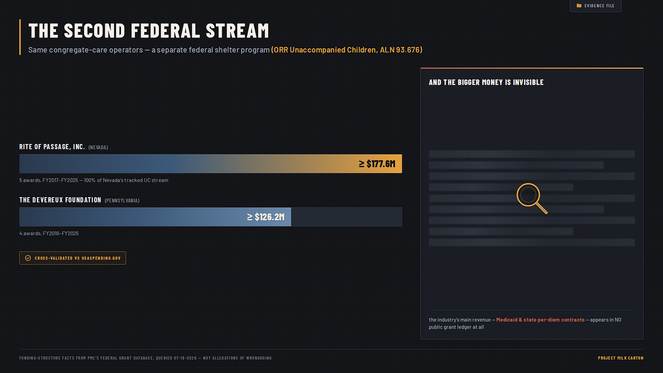Click the (Pennsylvania) state tag
Image resolution: width=663 pixels, height=373 pixels.
122,201
